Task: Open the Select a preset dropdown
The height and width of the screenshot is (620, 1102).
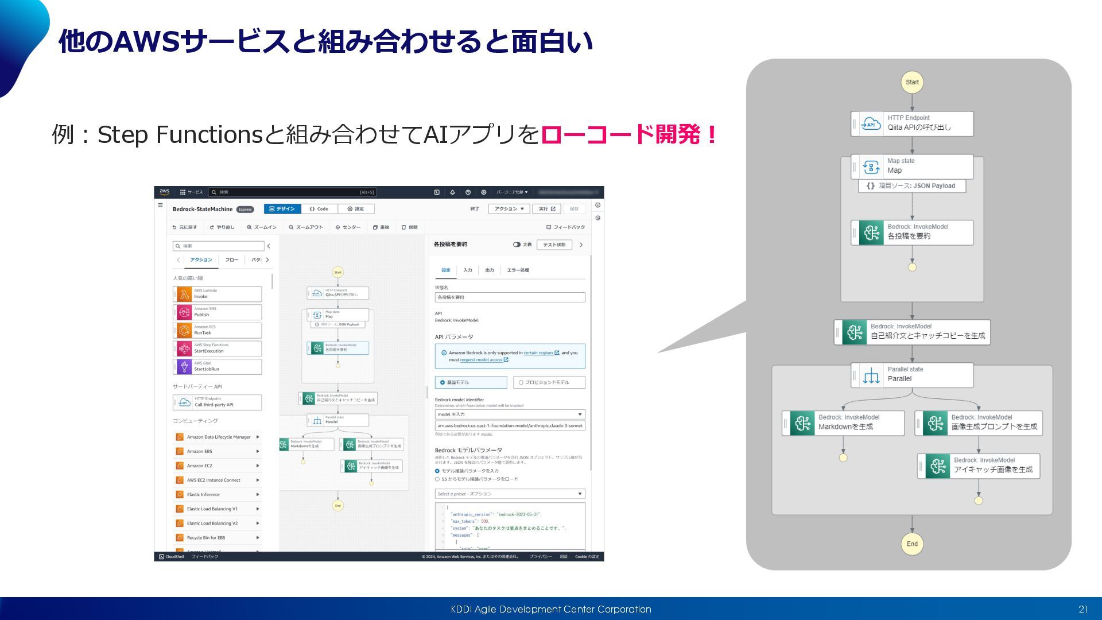Action: pyautogui.click(x=510, y=494)
